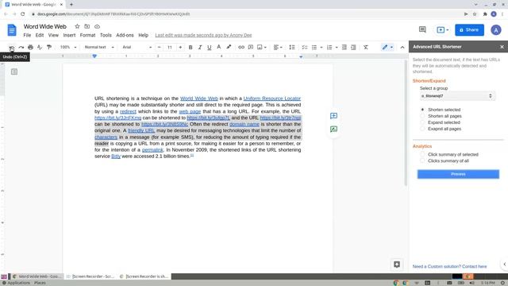Open the Normal text style dropdown
This screenshot has width=508, height=286.
[99, 48]
